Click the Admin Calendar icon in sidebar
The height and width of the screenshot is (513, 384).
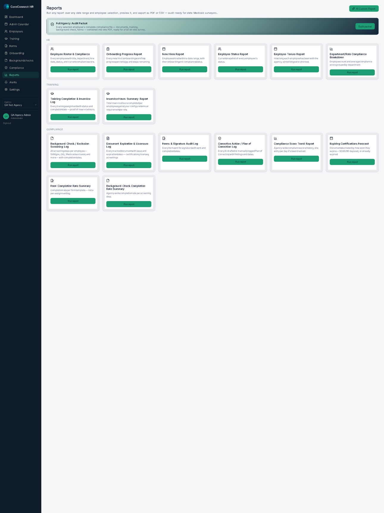click(6, 24)
